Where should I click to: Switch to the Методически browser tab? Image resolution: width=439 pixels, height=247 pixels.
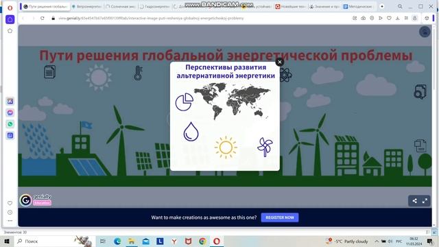[x=358, y=6]
